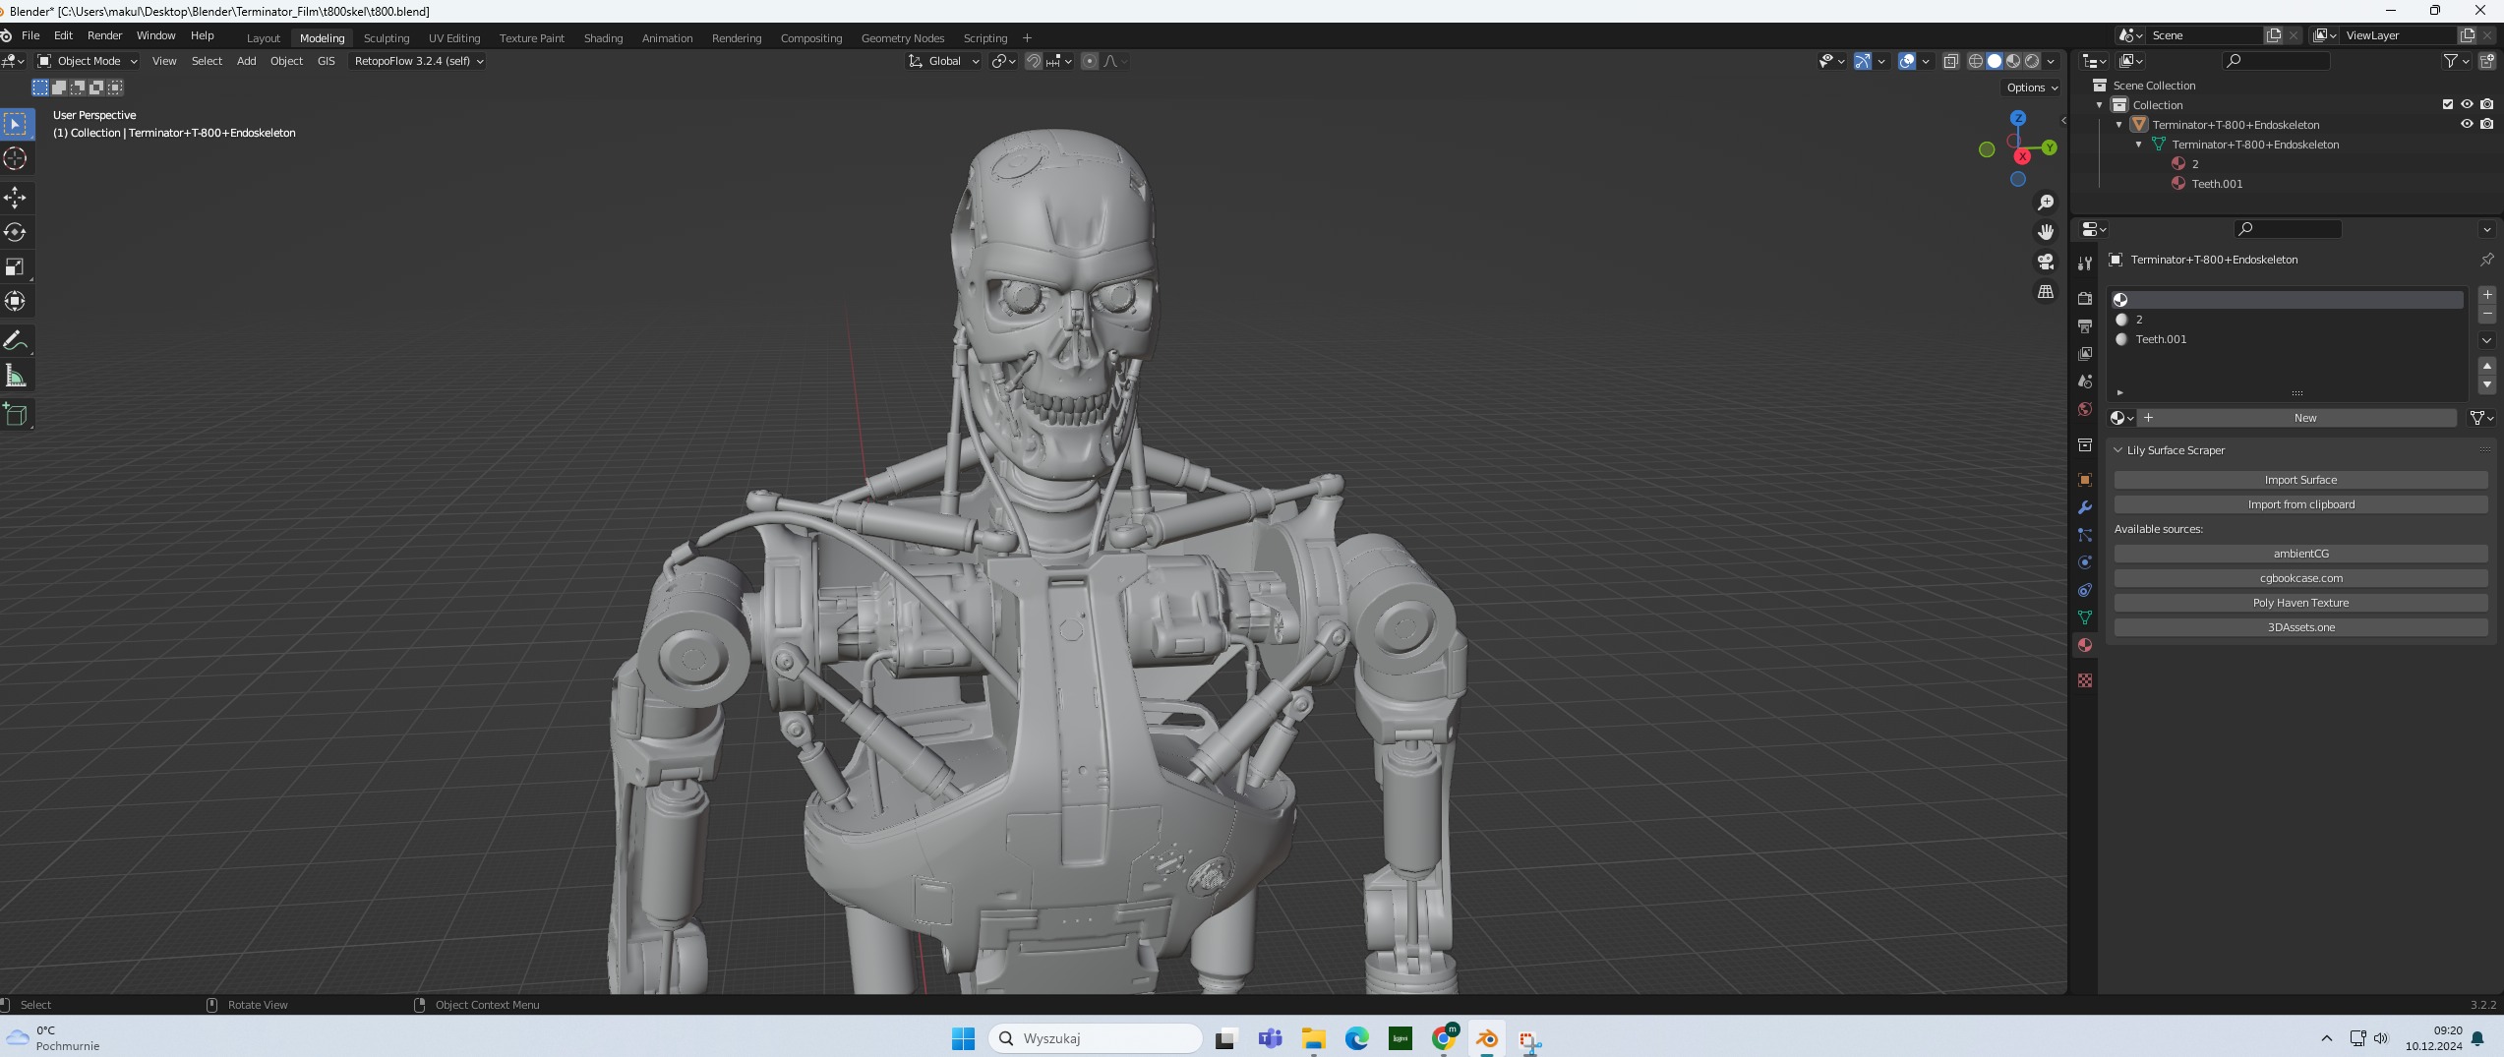Toggle proportional editing
The height and width of the screenshot is (1057, 2504).
click(1089, 61)
